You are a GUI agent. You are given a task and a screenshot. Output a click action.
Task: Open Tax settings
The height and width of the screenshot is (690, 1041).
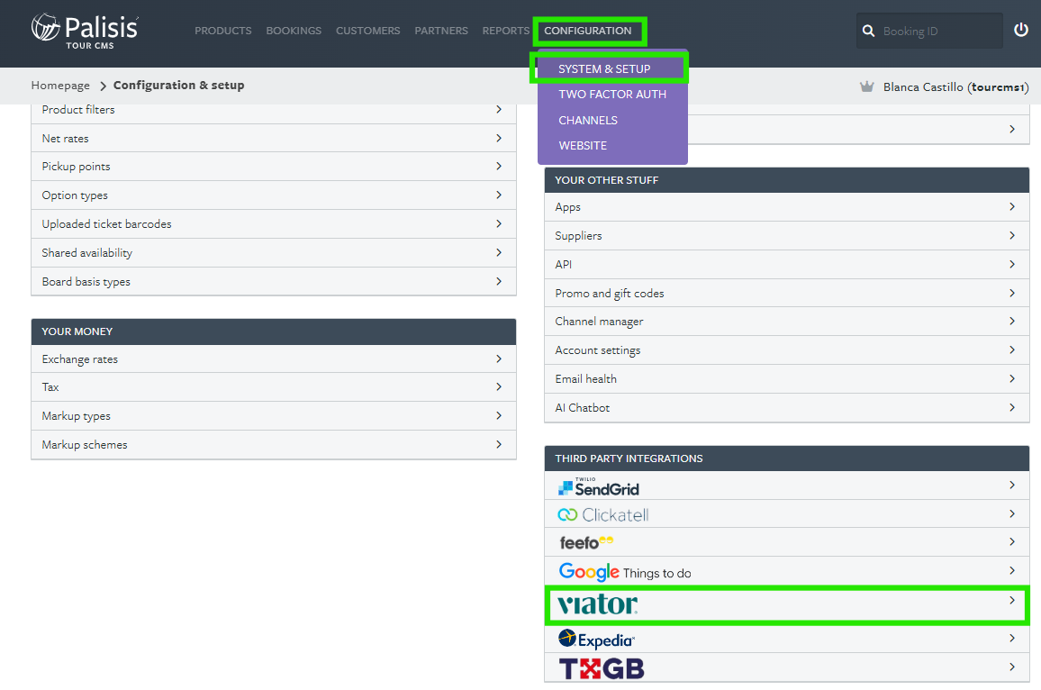tap(274, 387)
